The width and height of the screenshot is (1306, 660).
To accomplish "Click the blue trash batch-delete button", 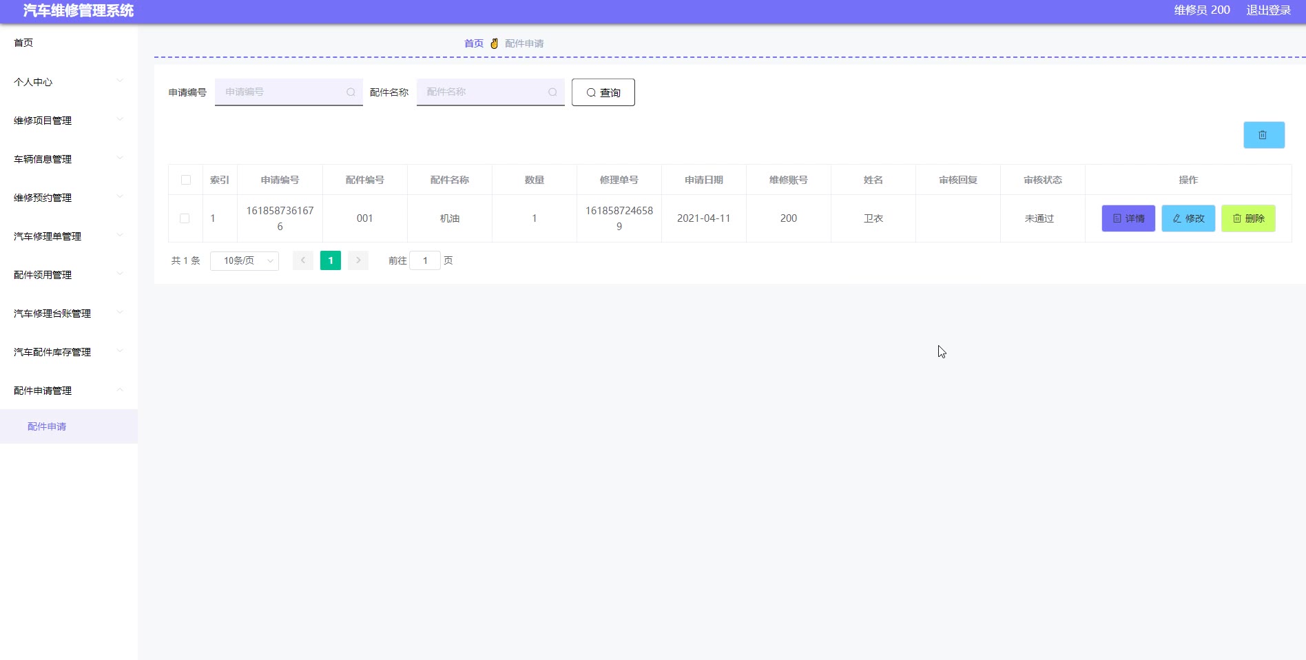I will click(x=1263, y=135).
